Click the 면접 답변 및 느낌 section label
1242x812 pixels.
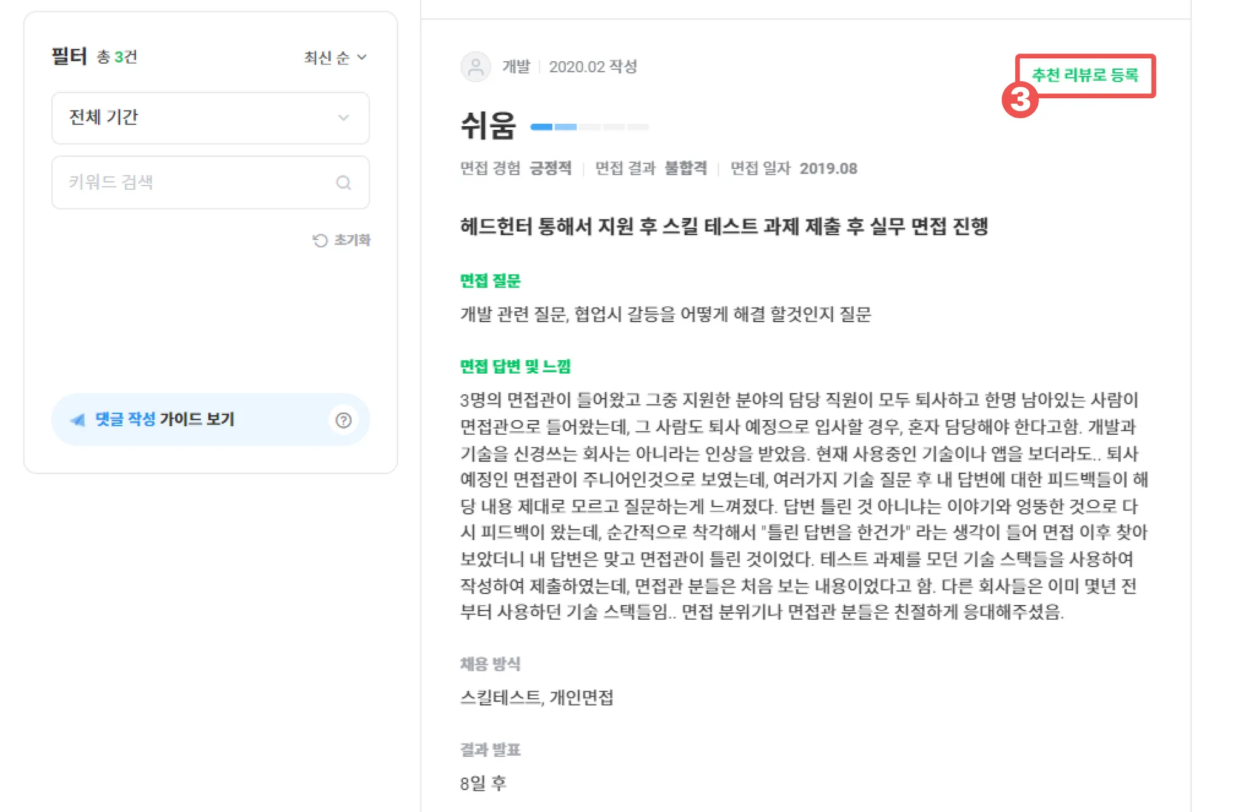(515, 366)
